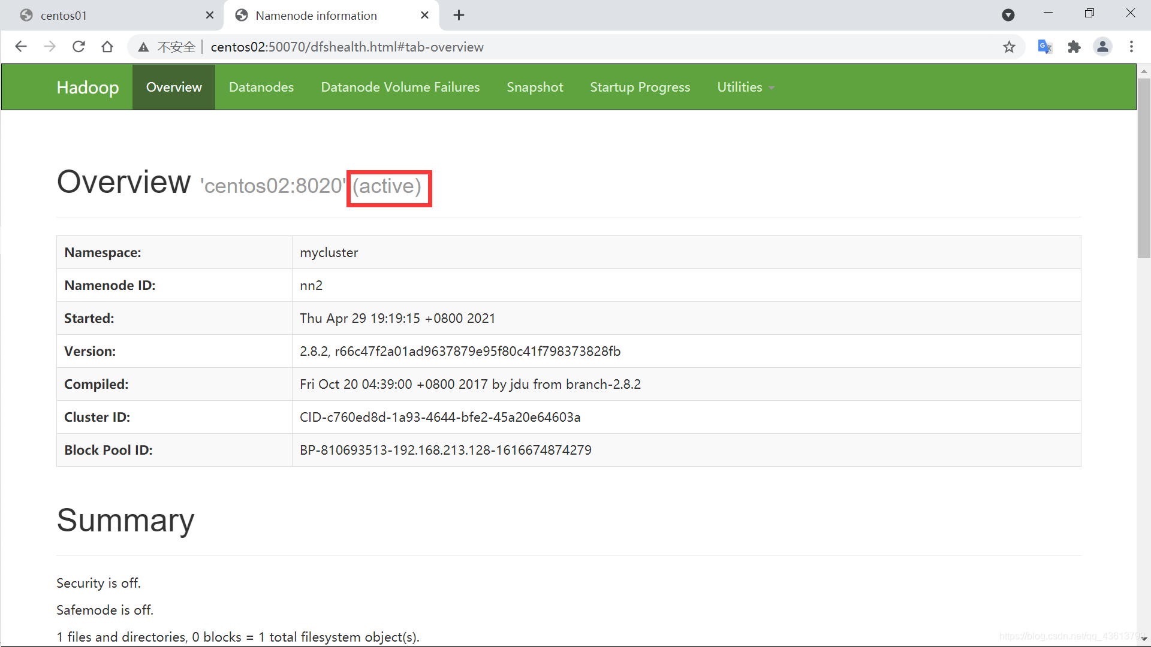Reload the Namenode information page

coord(79,47)
